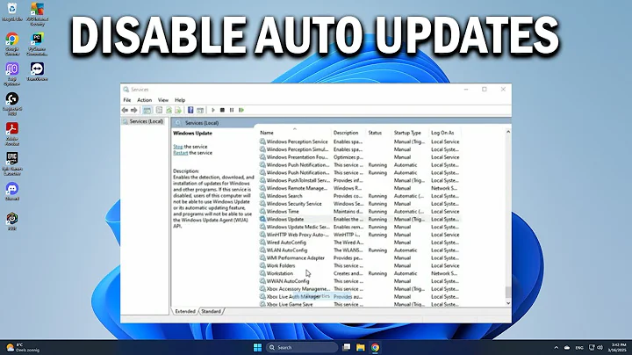Click the Properties toolbar icon
The image size is (632, 355).
tap(159, 110)
